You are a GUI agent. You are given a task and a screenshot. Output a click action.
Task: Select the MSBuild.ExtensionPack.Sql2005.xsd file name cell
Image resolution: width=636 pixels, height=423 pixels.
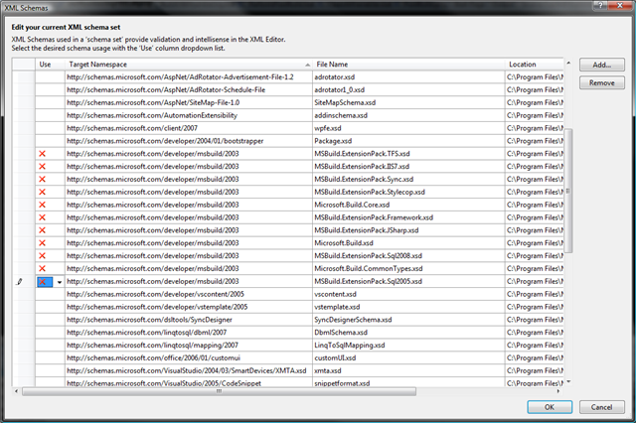(408, 281)
